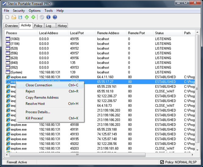203x167 pixels.
Task: Switch to the Policy tab
Action: click(38, 26)
